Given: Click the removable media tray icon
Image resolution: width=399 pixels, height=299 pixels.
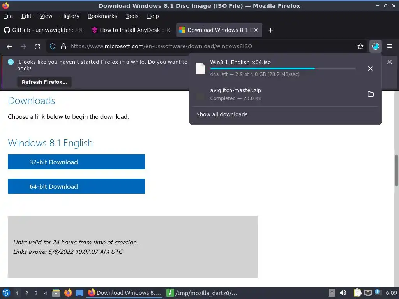Looking at the screenshot, I should tap(332, 293).
